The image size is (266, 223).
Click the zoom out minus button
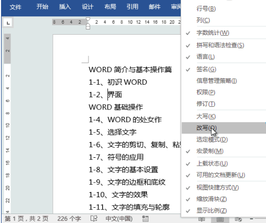(x=251, y=219)
